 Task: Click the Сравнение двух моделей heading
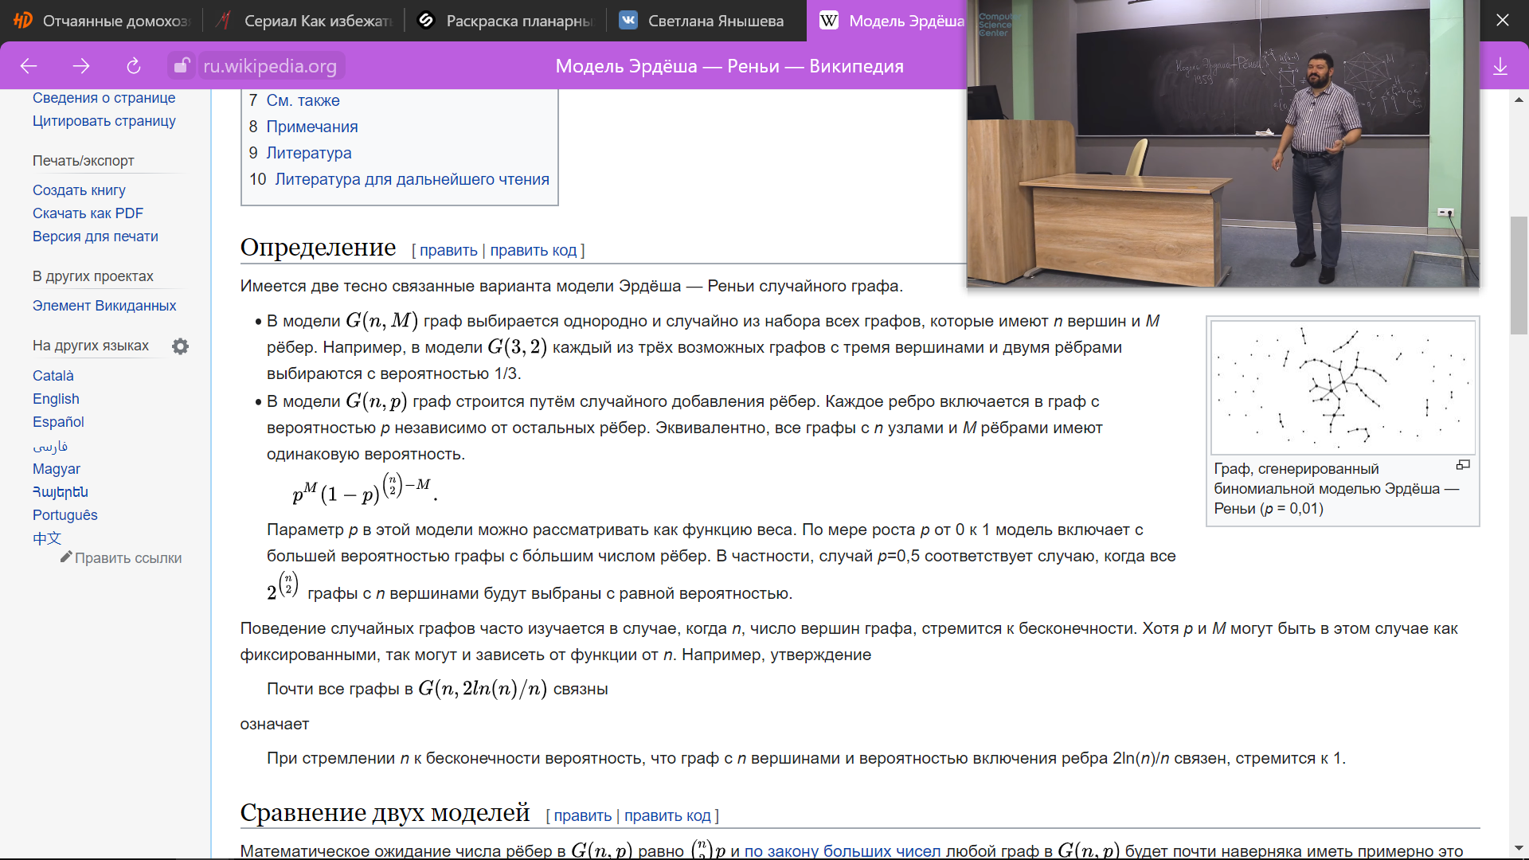(385, 812)
